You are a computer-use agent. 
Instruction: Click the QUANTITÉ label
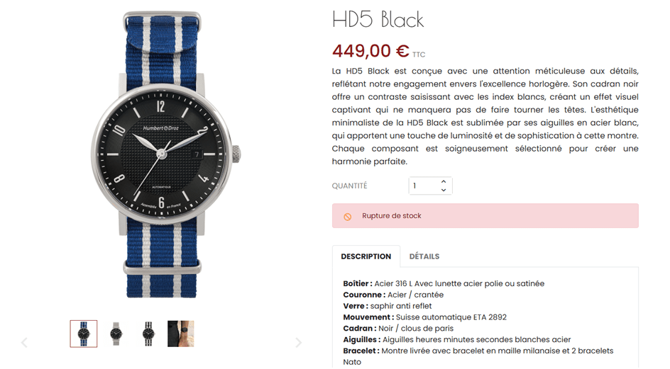(349, 186)
